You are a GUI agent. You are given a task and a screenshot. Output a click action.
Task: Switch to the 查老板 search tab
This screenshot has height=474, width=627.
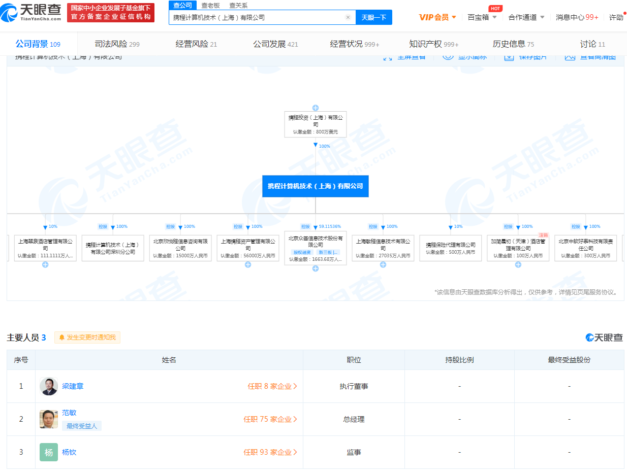pyautogui.click(x=210, y=5)
